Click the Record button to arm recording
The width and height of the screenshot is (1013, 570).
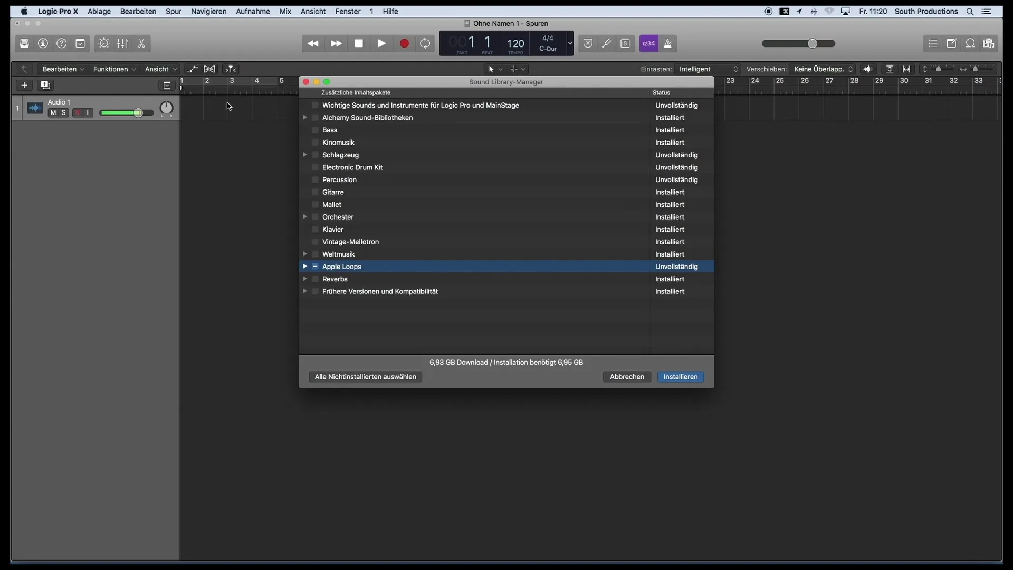point(404,43)
